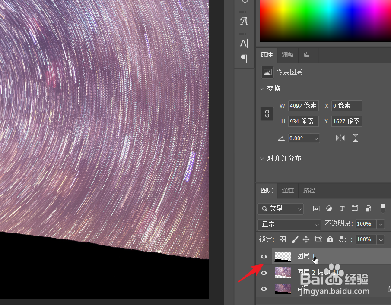The height and width of the screenshot is (305, 391).
Task: Open the rotation angle dropdown
Action: [316, 138]
